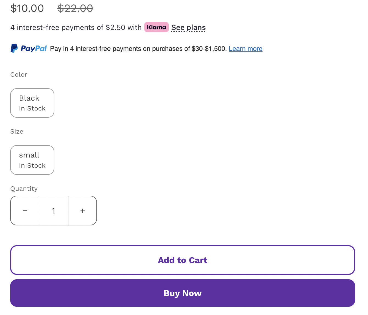Decrease quantity with minus icon
Screen dimensions: 368x315
click(25, 211)
